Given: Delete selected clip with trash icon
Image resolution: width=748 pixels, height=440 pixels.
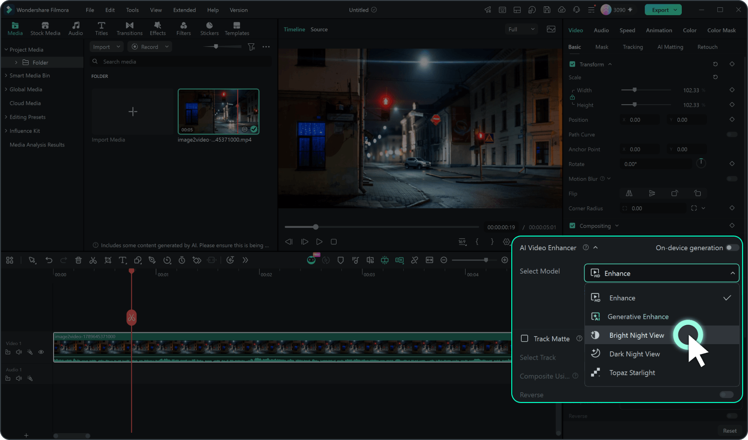Looking at the screenshot, I should 78,260.
